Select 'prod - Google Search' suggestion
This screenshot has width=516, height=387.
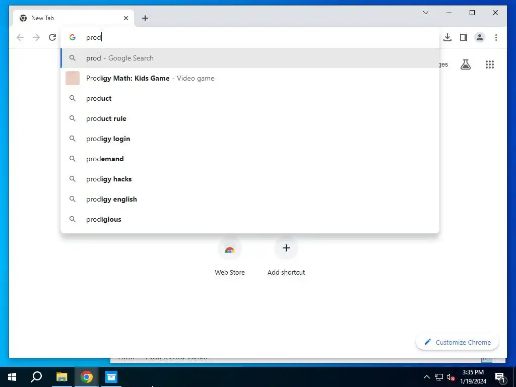point(250,58)
